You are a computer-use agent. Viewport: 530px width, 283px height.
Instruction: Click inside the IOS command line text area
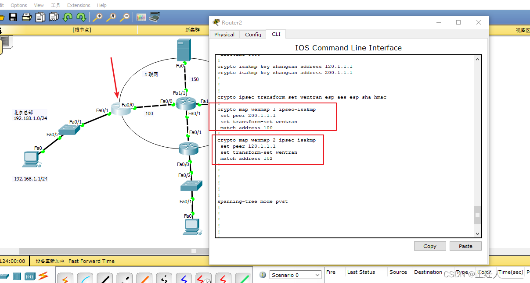345,146
